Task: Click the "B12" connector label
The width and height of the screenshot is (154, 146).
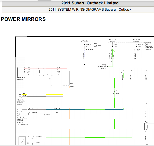Action: tap(49, 115)
